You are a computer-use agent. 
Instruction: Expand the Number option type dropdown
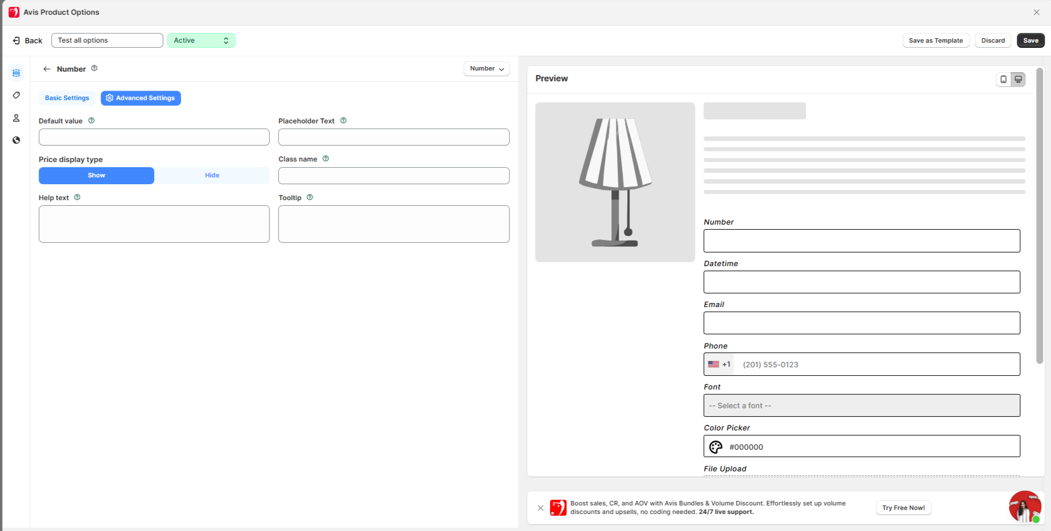[486, 69]
